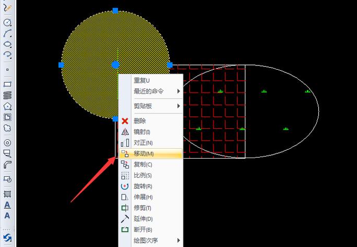Click the center grip of hatched circle
Viewport: 357px width, 247px height.
(115, 64)
